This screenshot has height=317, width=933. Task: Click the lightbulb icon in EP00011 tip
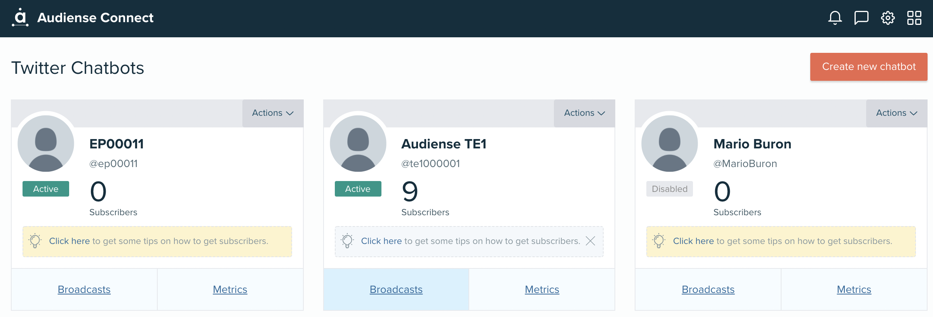pos(35,241)
